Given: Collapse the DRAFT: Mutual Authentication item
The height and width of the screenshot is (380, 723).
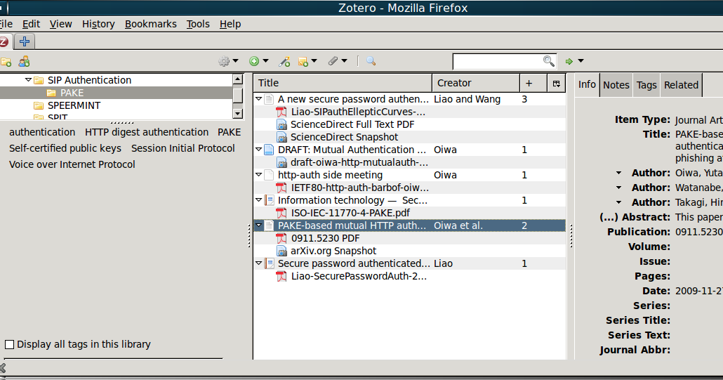Looking at the screenshot, I should click(x=259, y=150).
